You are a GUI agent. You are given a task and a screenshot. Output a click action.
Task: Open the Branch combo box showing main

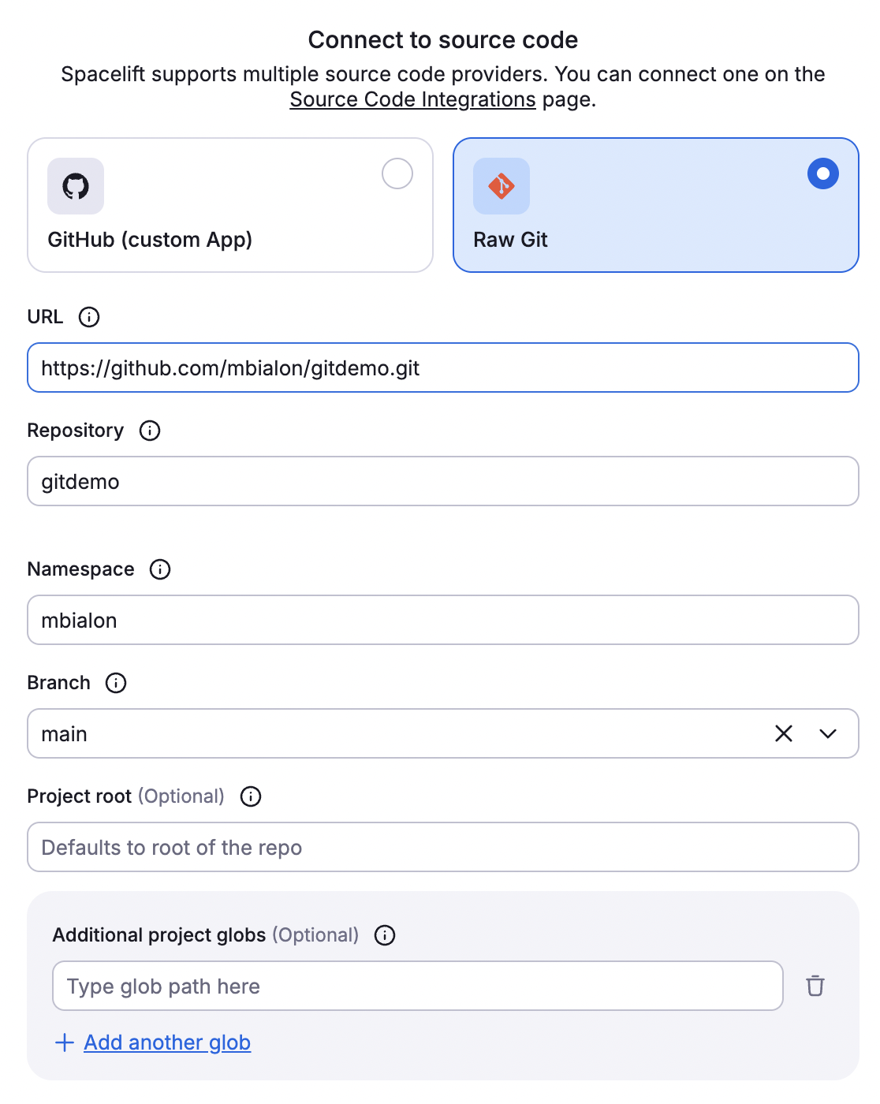(x=394, y=733)
